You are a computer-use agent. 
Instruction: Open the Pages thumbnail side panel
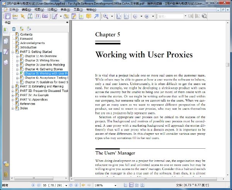[6, 41]
